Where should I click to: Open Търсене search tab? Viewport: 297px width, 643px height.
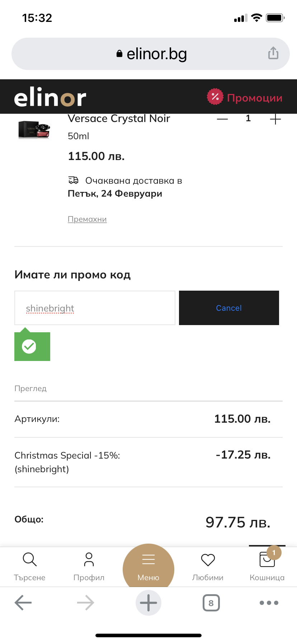pos(29,566)
